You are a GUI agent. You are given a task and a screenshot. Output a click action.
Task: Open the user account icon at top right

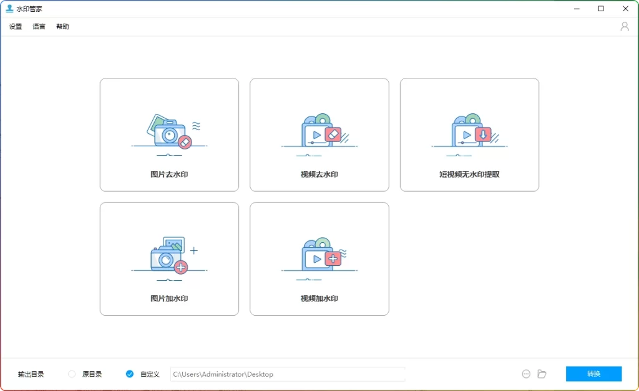(625, 26)
